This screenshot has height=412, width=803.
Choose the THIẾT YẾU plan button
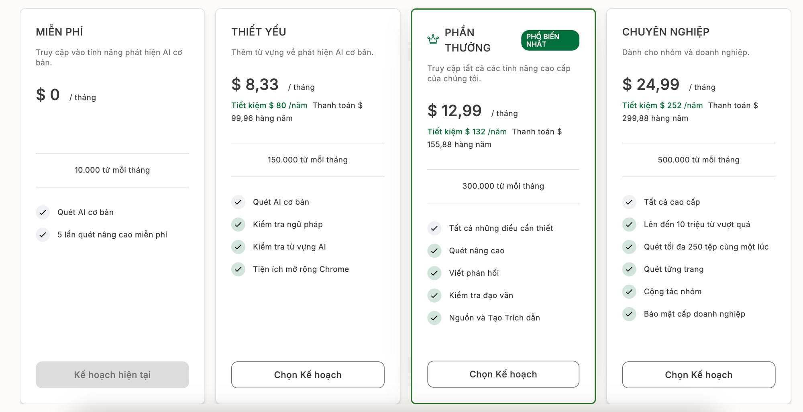click(308, 375)
